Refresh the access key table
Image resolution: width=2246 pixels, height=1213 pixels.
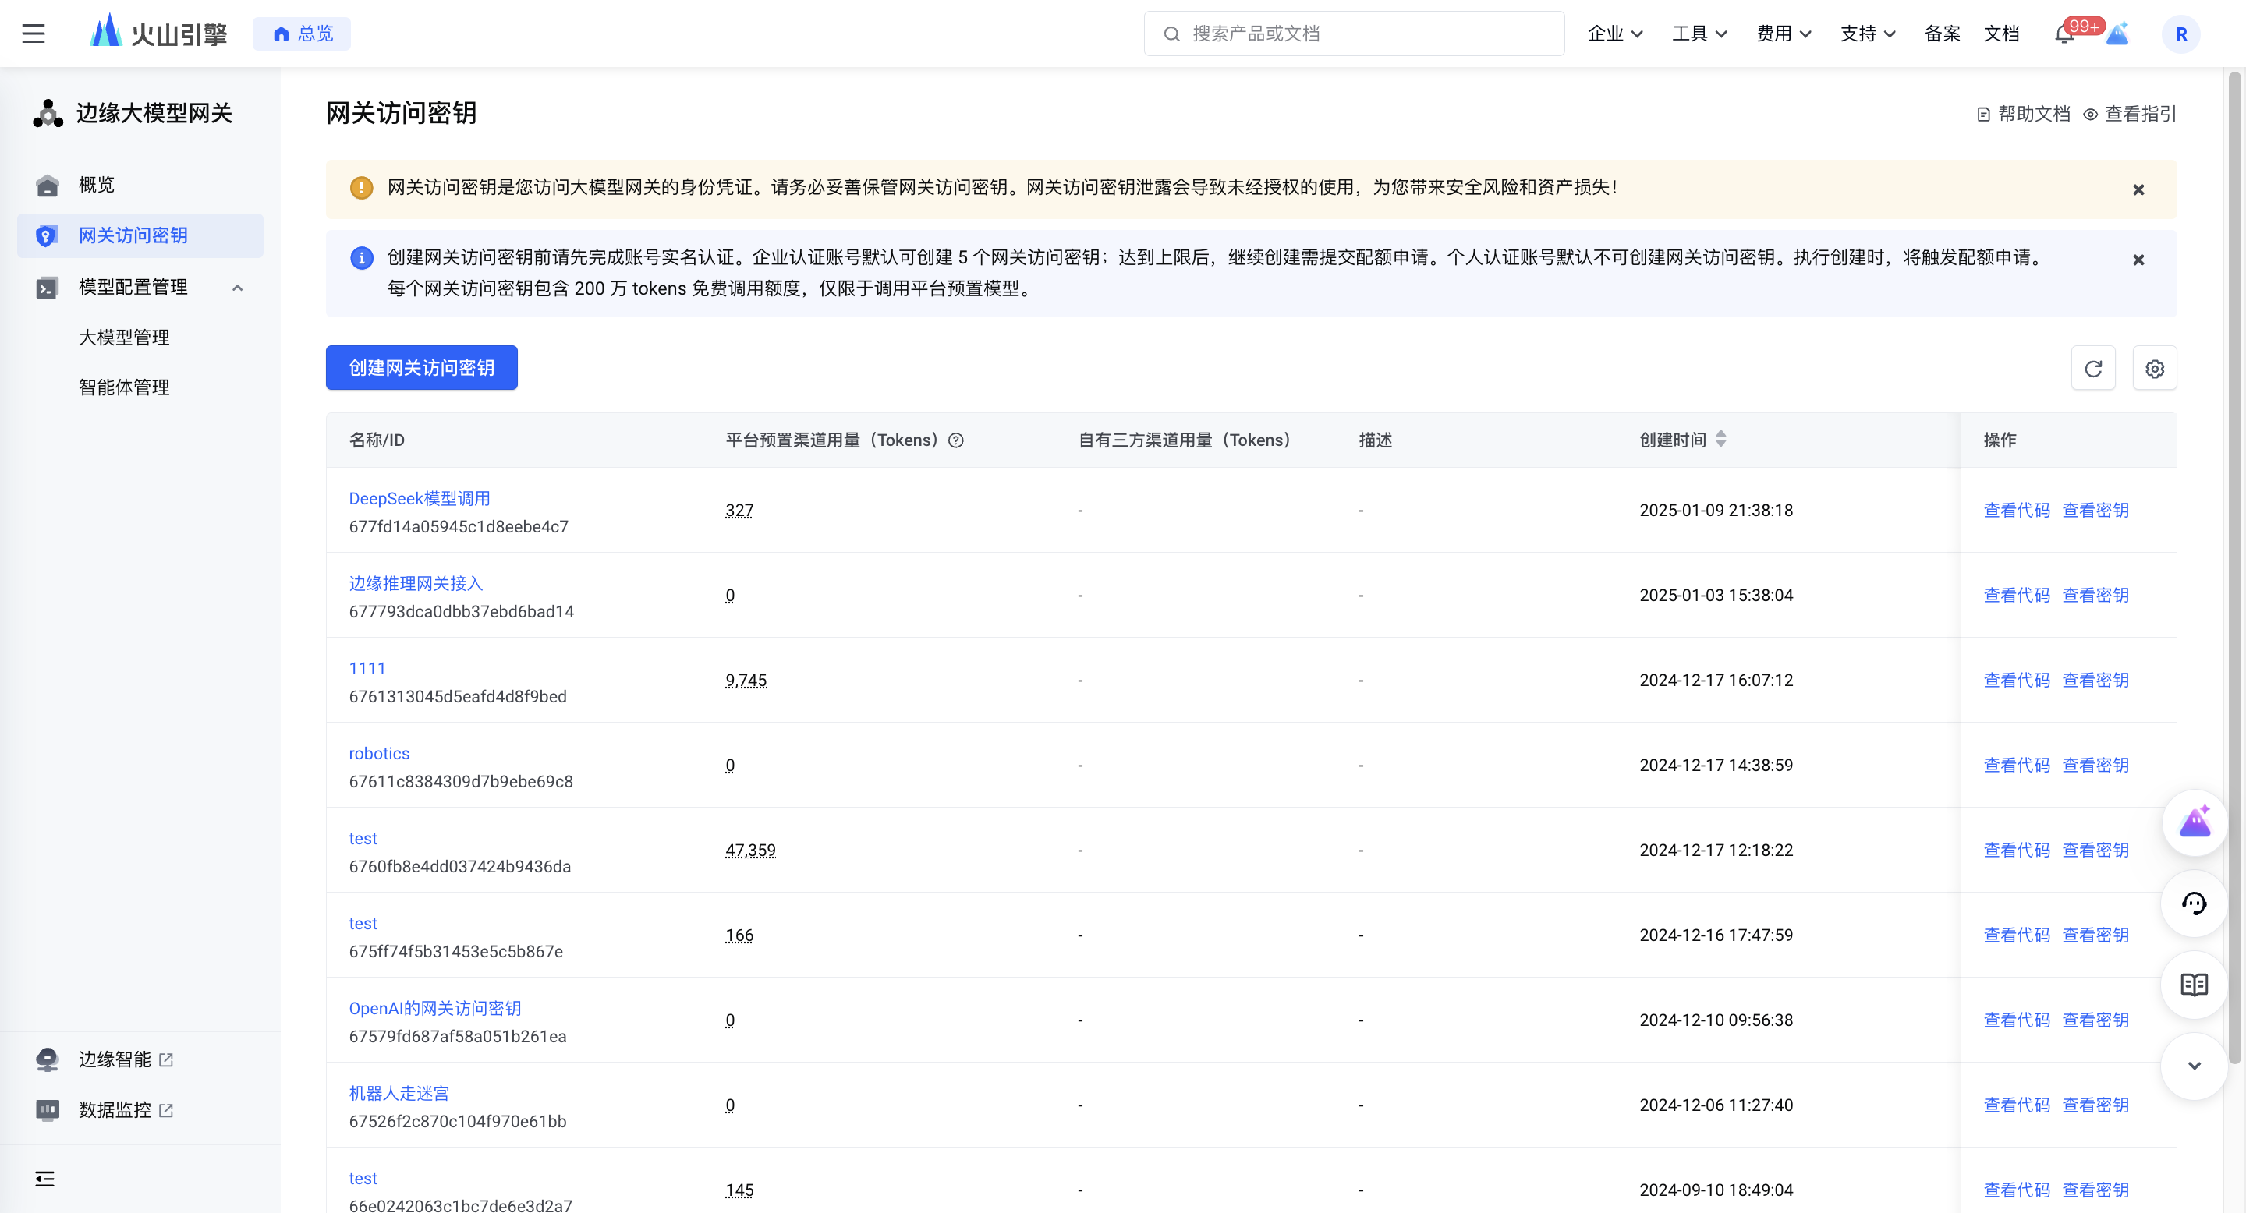coord(2092,369)
